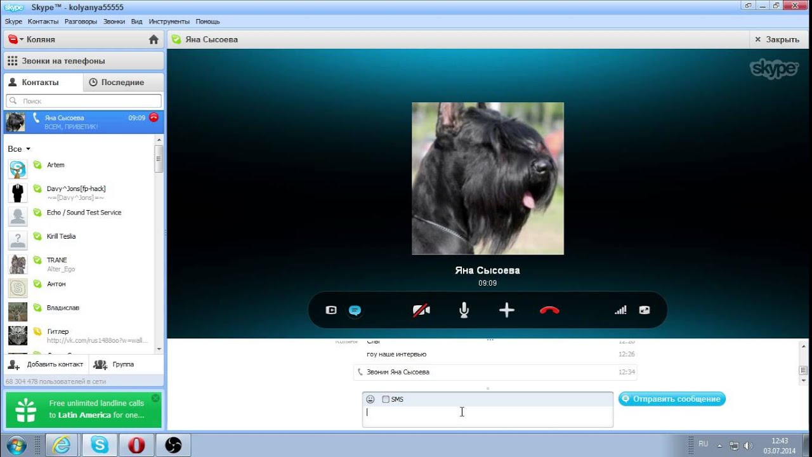The width and height of the screenshot is (812, 457).
Task: Open the Разговоры menu
Action: tap(81, 22)
